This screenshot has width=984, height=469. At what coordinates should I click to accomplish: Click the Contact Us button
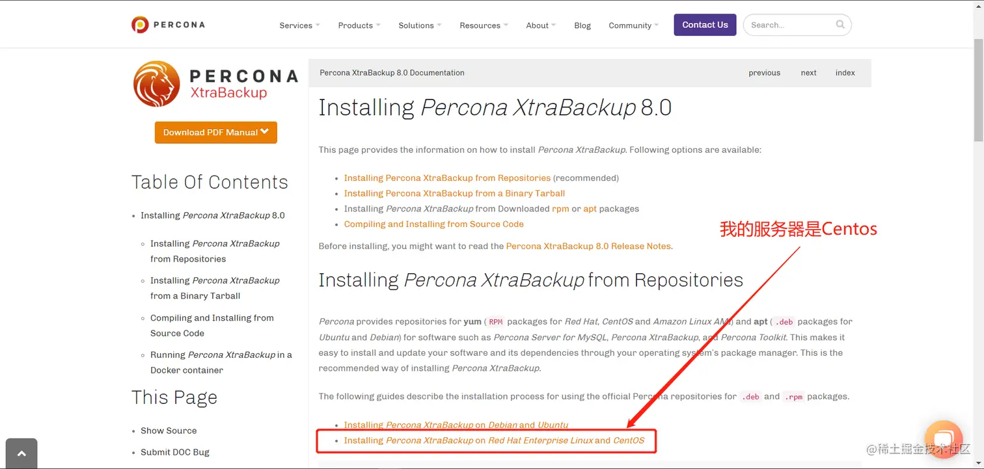click(x=705, y=25)
